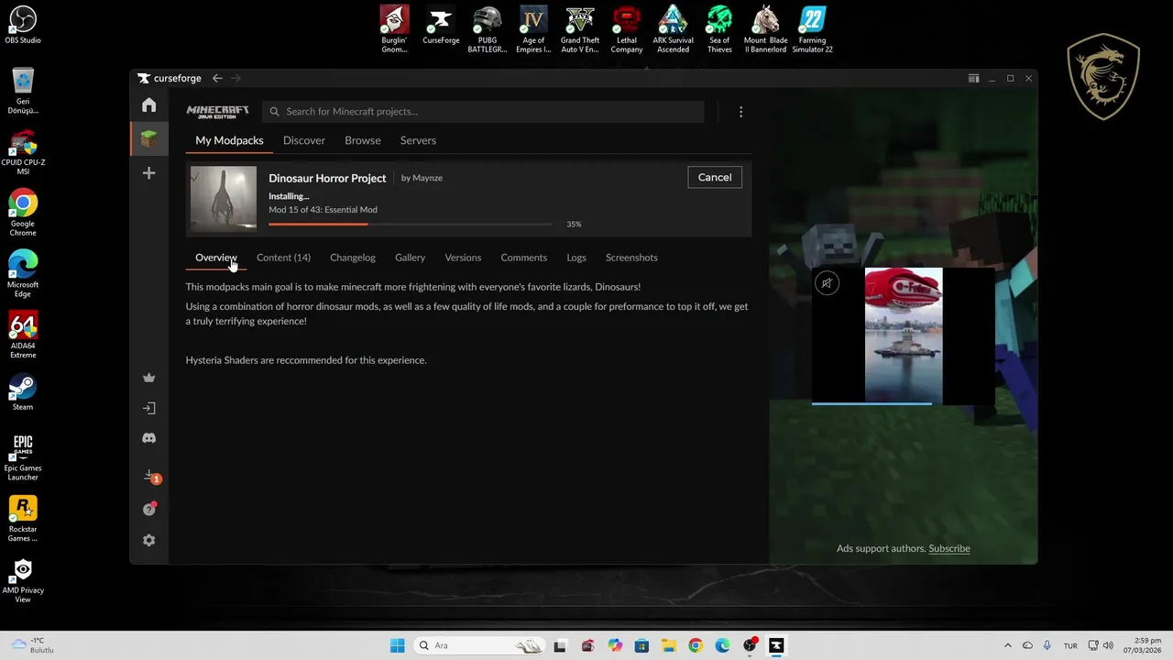Unmute the ad video speaker icon
Image resolution: width=1173 pixels, height=660 pixels.
(827, 283)
